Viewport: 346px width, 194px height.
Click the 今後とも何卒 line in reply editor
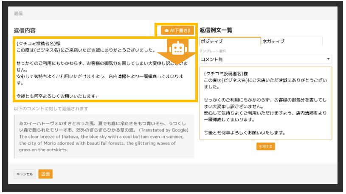[x=57, y=96]
